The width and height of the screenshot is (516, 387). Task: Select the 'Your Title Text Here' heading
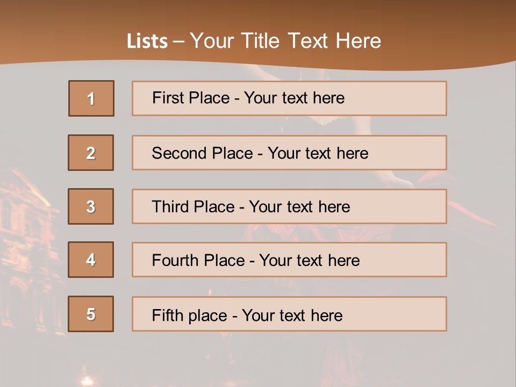pyautogui.click(x=285, y=41)
